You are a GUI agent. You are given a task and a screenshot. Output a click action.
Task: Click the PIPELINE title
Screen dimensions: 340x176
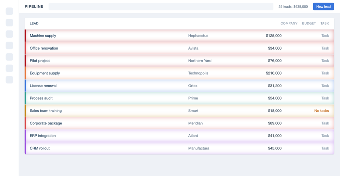34,6
